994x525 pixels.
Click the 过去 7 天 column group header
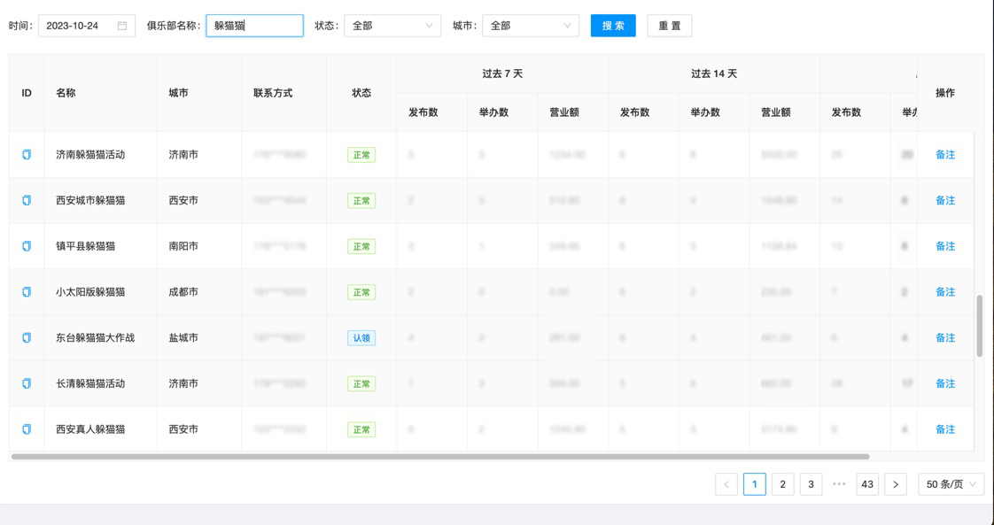point(502,73)
